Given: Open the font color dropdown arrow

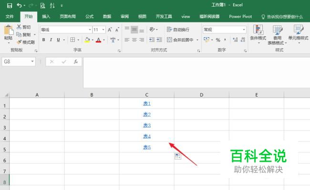Looking at the screenshot, I should 104,40.
